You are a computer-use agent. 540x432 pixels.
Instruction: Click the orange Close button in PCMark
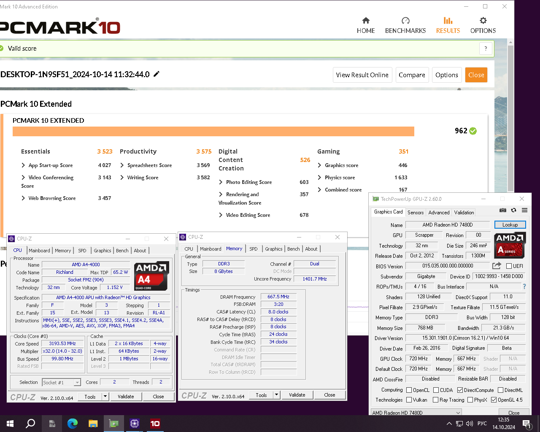(476, 75)
